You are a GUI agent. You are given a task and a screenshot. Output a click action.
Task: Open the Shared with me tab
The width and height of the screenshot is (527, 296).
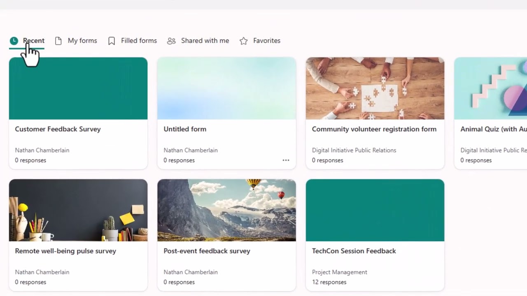coord(198,41)
